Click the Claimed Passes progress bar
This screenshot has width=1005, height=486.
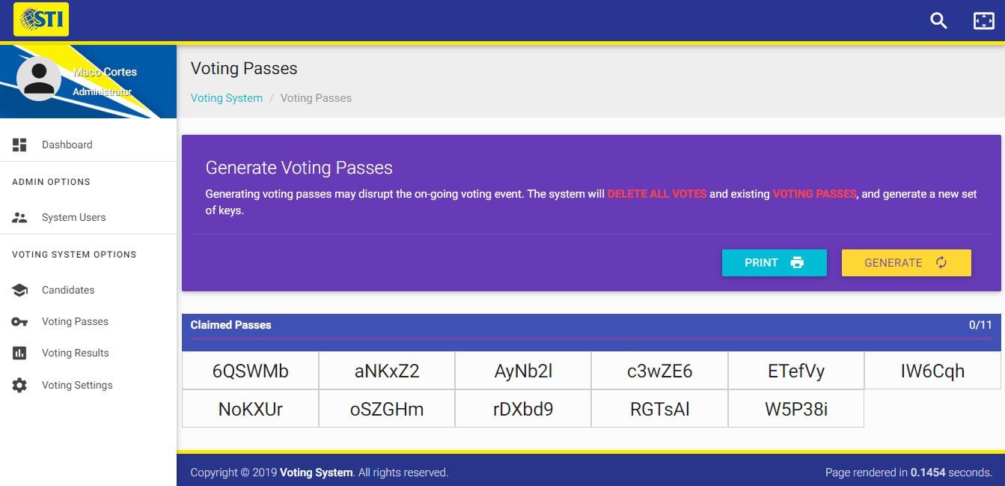(x=591, y=338)
